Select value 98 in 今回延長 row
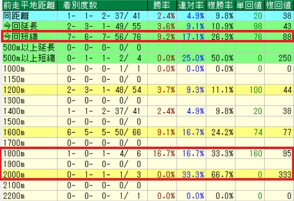This screenshot has height=201, width=294. coord(258,26)
